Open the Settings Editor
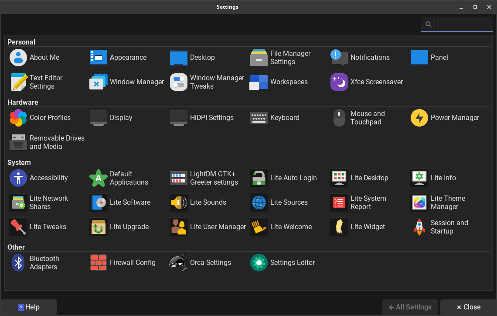The width and height of the screenshot is (497, 316). click(x=283, y=263)
